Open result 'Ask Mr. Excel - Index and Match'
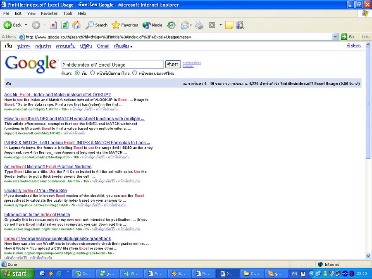The width and height of the screenshot is (372, 279). pos(57,95)
